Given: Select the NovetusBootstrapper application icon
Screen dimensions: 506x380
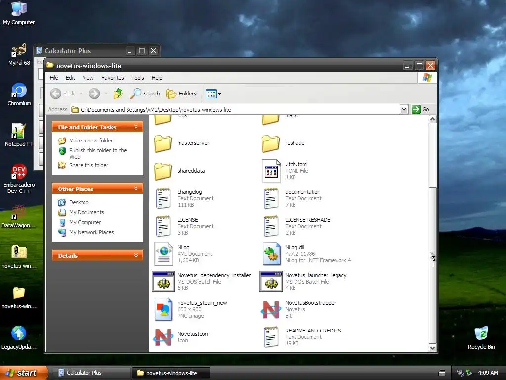Looking at the screenshot, I should click(x=271, y=309).
